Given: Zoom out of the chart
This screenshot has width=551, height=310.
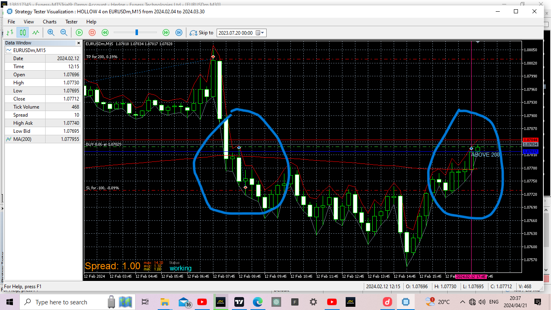Looking at the screenshot, I should point(64,33).
